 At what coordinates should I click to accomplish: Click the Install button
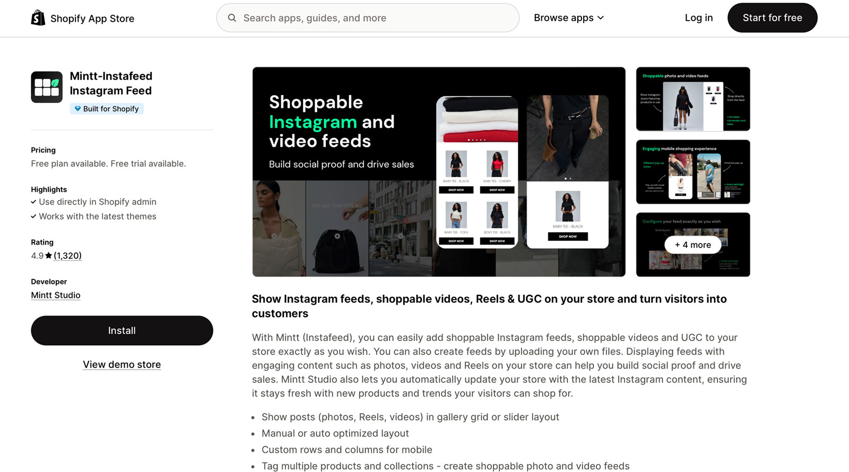coord(122,330)
